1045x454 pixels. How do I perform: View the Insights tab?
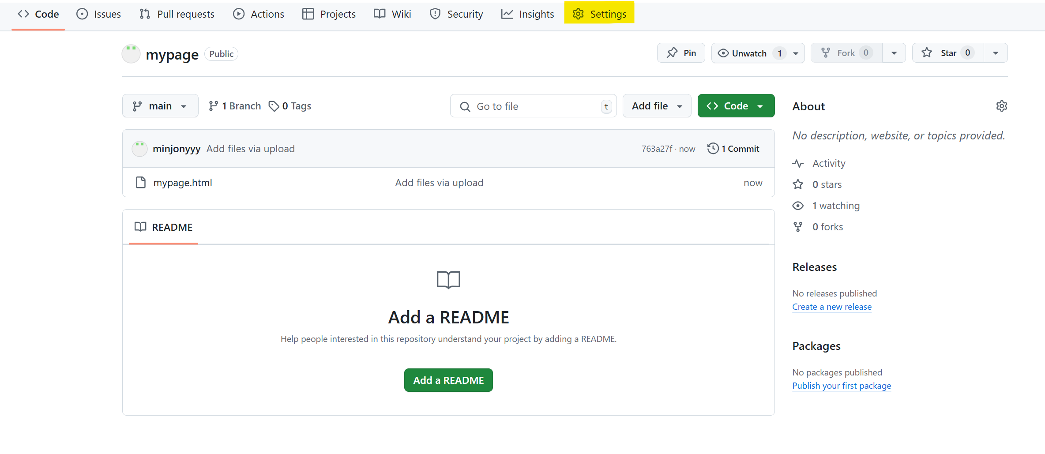click(x=527, y=14)
